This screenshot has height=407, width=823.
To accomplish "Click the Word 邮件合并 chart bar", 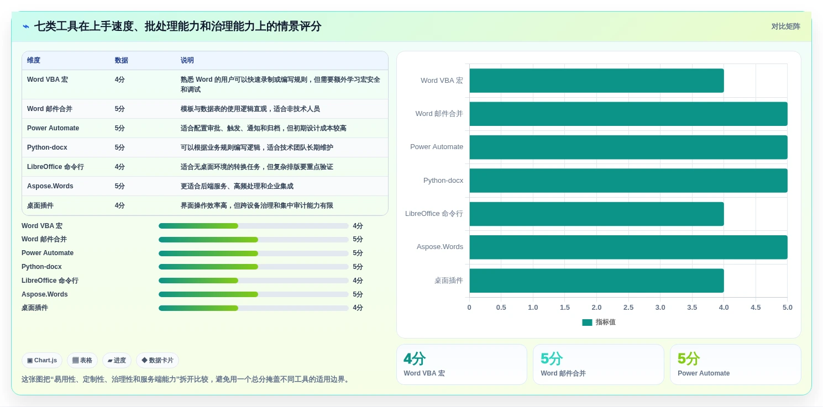I will 628,114.
